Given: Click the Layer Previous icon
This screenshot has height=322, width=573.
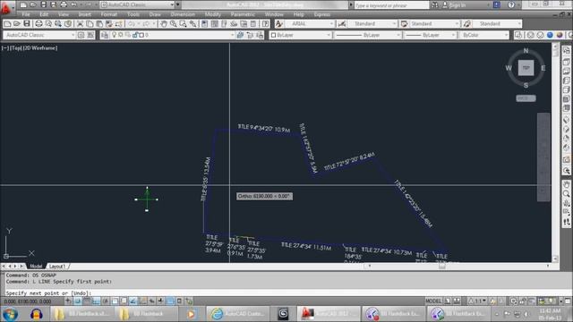Looking at the screenshot, I should click(x=250, y=35).
